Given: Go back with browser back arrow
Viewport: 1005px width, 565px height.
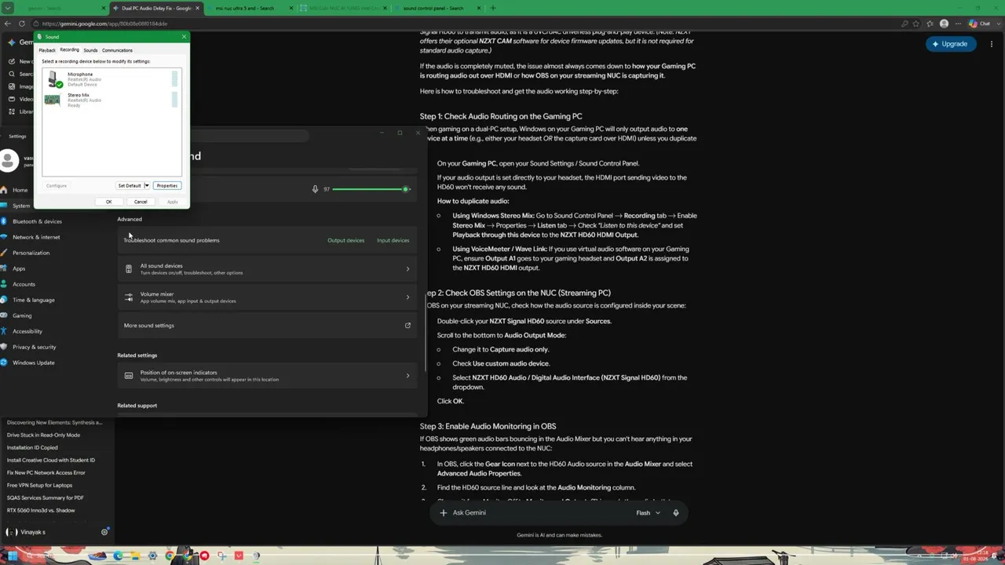Looking at the screenshot, I should pos(8,24).
